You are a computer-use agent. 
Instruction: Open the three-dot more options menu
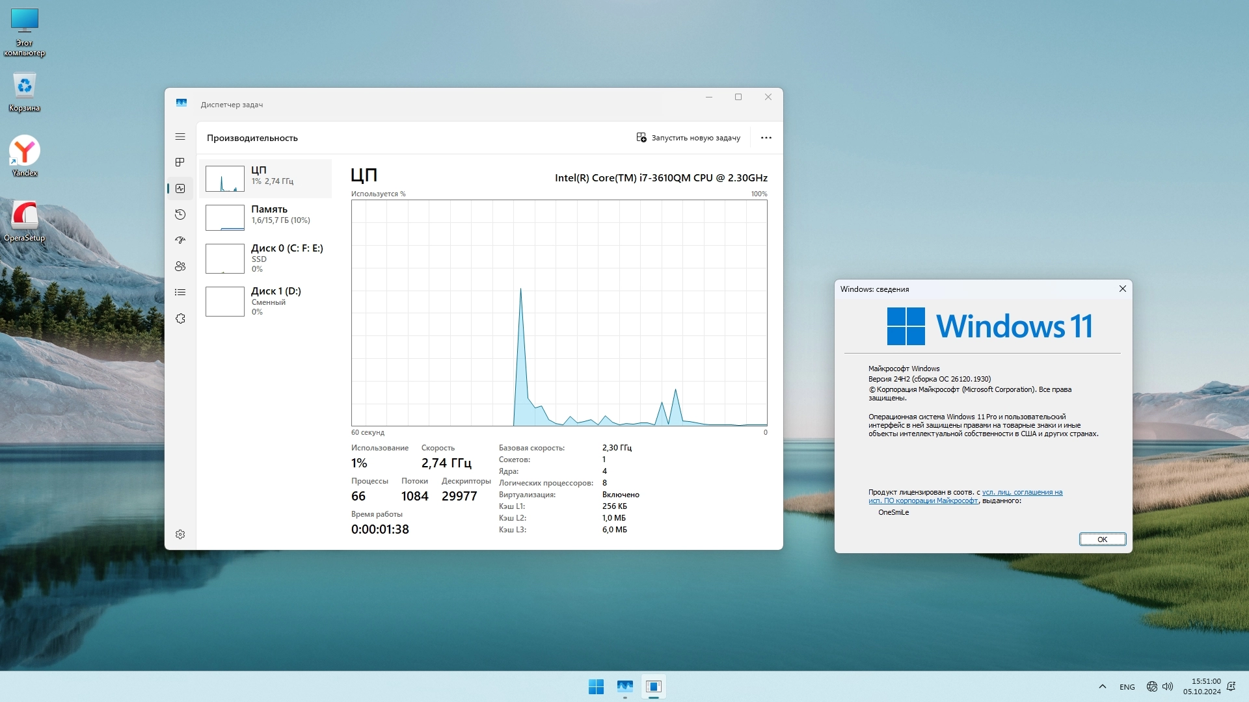(x=766, y=138)
